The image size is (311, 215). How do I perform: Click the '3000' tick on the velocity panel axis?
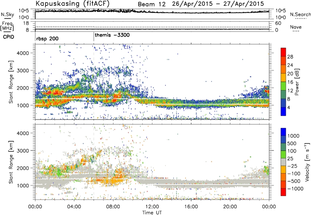[23, 151]
